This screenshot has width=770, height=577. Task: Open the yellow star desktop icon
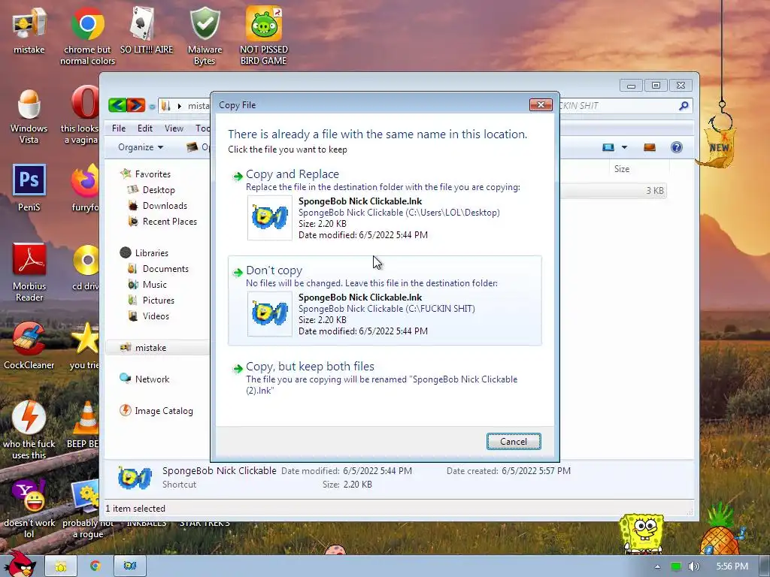[84, 346]
